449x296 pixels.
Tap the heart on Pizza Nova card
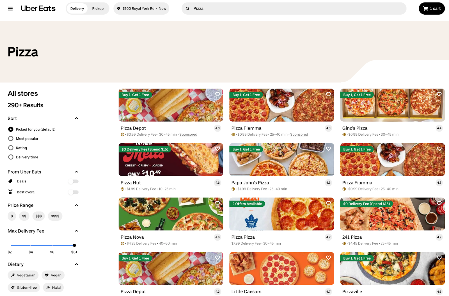(x=217, y=203)
